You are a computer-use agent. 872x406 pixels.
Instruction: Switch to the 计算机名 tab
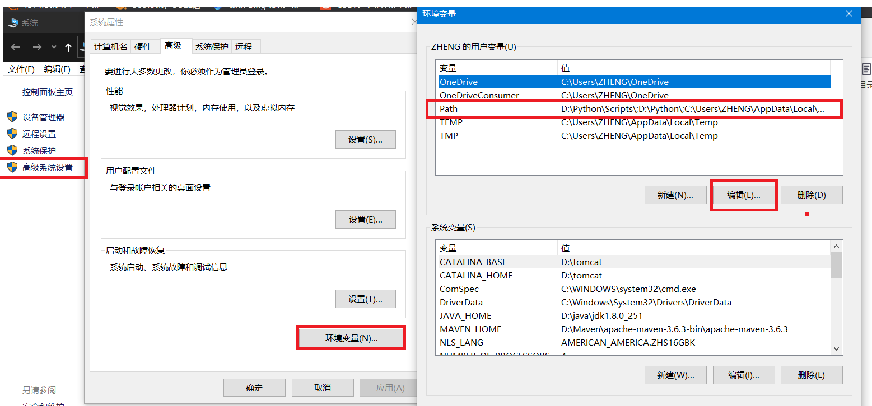(111, 46)
